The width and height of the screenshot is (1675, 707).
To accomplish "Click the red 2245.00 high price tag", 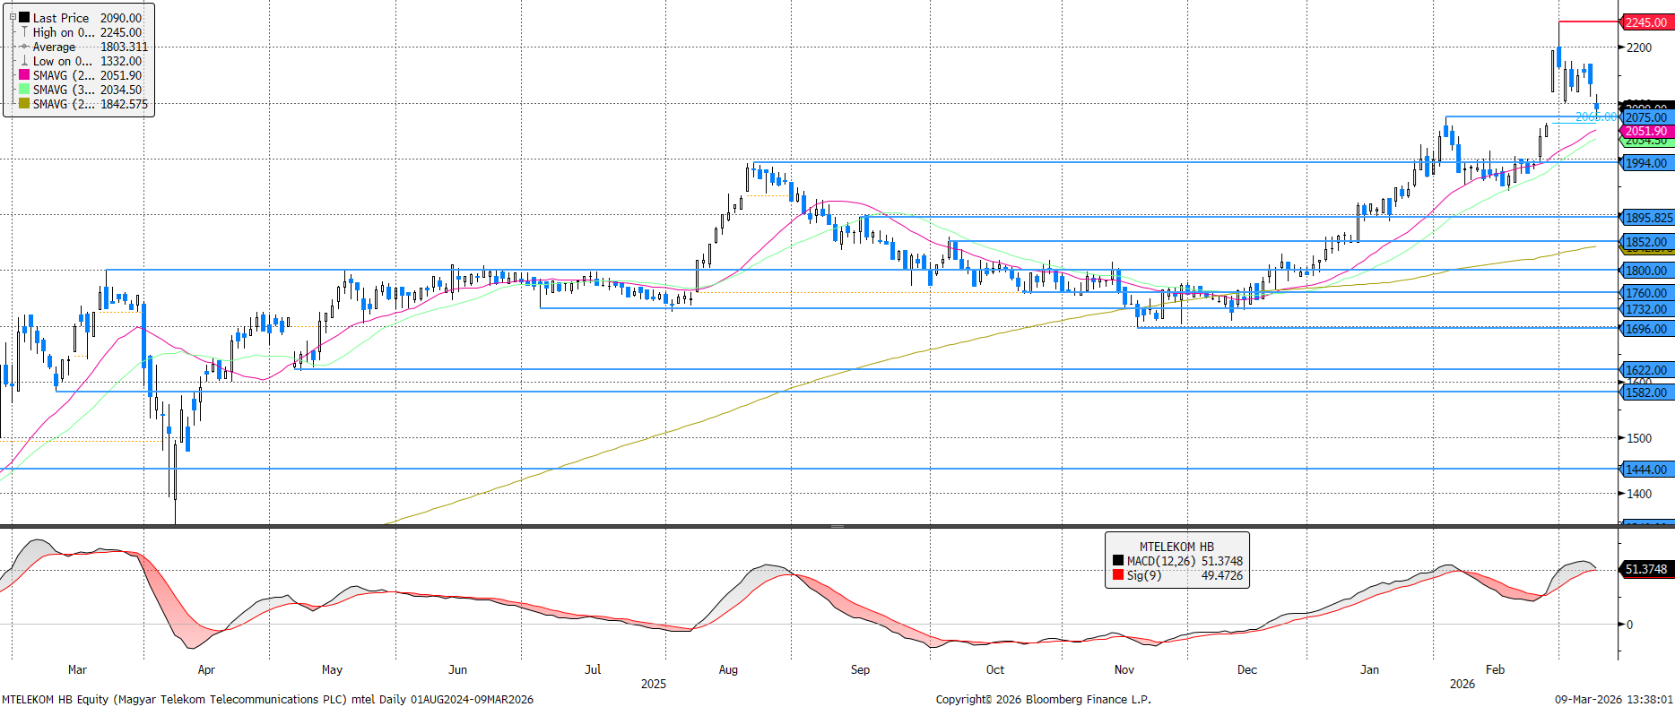I will (x=1646, y=22).
